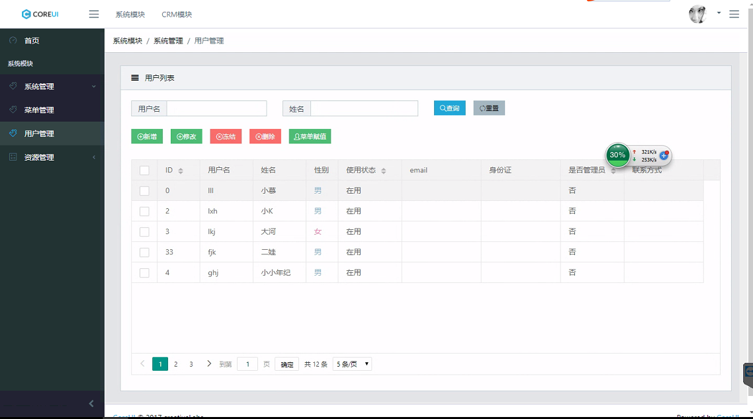
Task: Click the 查询 search button
Action: pyautogui.click(x=450, y=108)
